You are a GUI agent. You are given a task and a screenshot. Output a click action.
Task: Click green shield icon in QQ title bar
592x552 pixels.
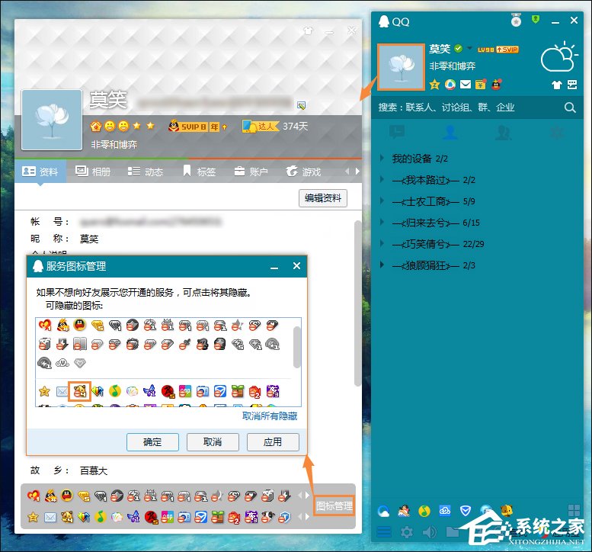pyautogui.click(x=536, y=19)
